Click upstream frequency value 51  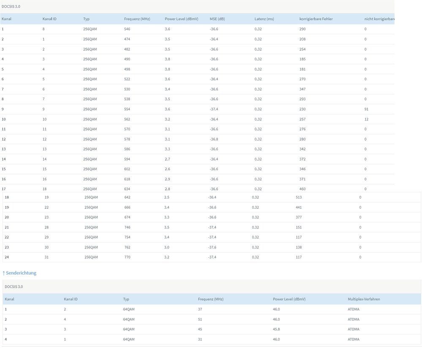tap(200, 319)
